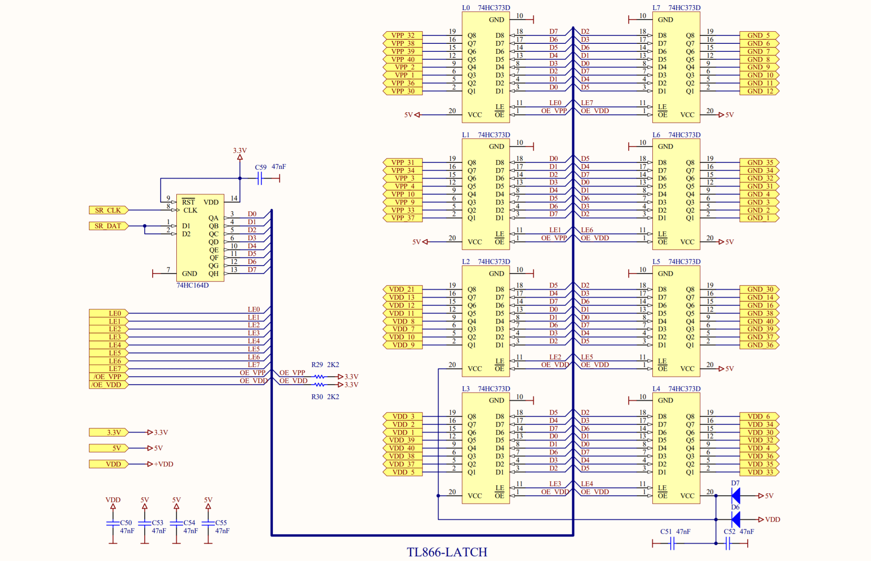Select capacitor C59 47nF
The image size is (871, 561).
point(261,179)
